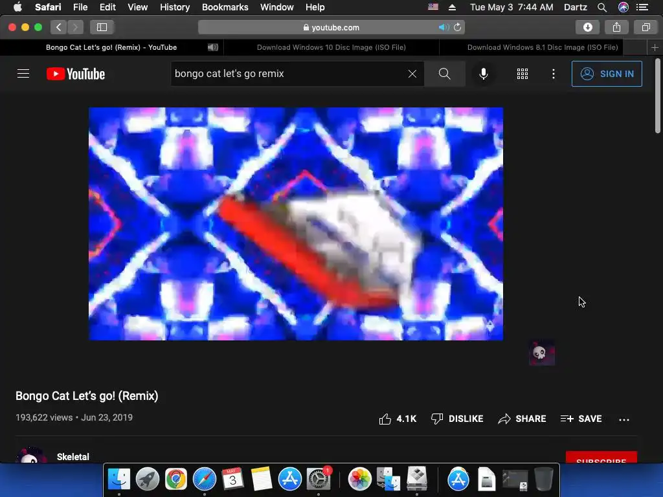Open the Apple menu
This screenshot has height=497, width=663.
(17, 7)
